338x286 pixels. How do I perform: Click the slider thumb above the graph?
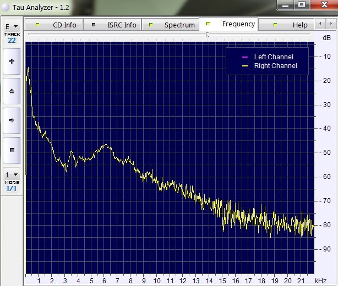208,35
